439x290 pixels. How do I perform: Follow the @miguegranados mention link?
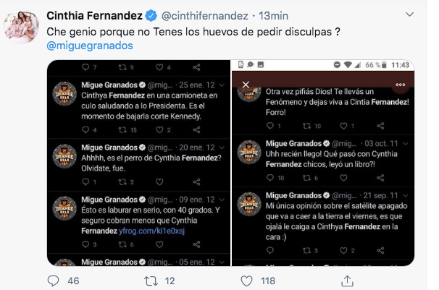(89, 46)
